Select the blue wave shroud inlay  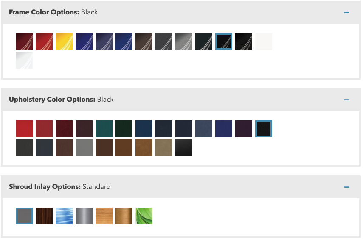click(64, 216)
